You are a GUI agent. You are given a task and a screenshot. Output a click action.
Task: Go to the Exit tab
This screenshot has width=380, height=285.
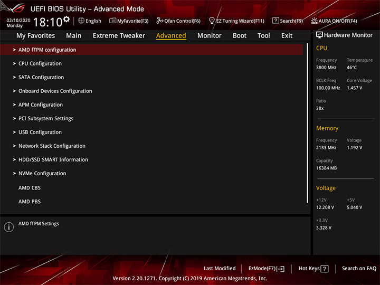click(287, 36)
